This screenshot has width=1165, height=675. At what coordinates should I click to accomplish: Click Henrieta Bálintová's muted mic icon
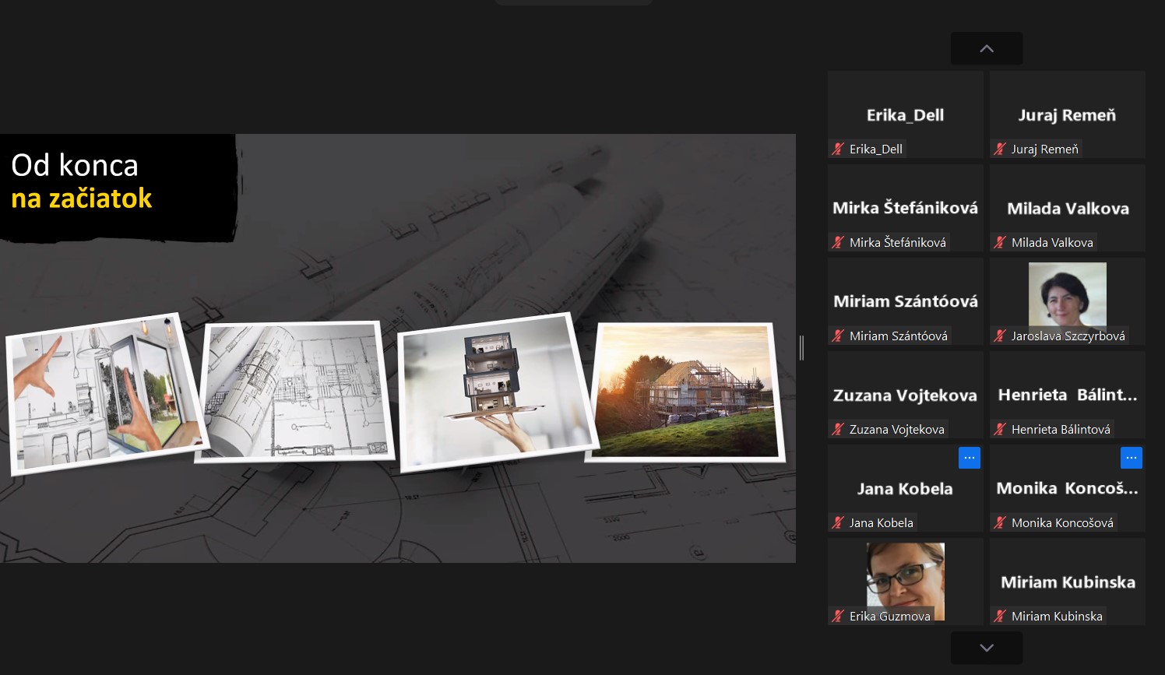(1000, 429)
